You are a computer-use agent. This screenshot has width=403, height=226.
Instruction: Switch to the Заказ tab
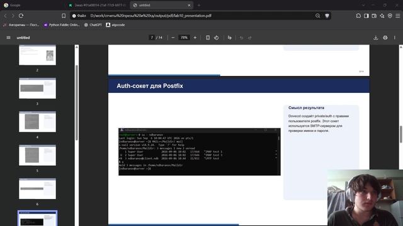(98, 5)
